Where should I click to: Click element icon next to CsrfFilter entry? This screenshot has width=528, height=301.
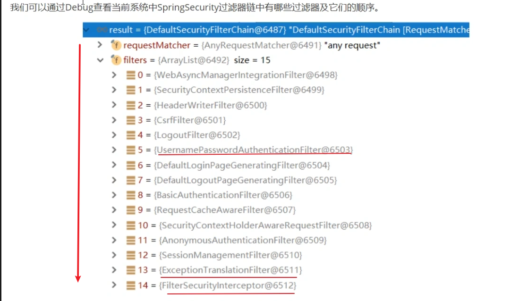click(x=131, y=120)
